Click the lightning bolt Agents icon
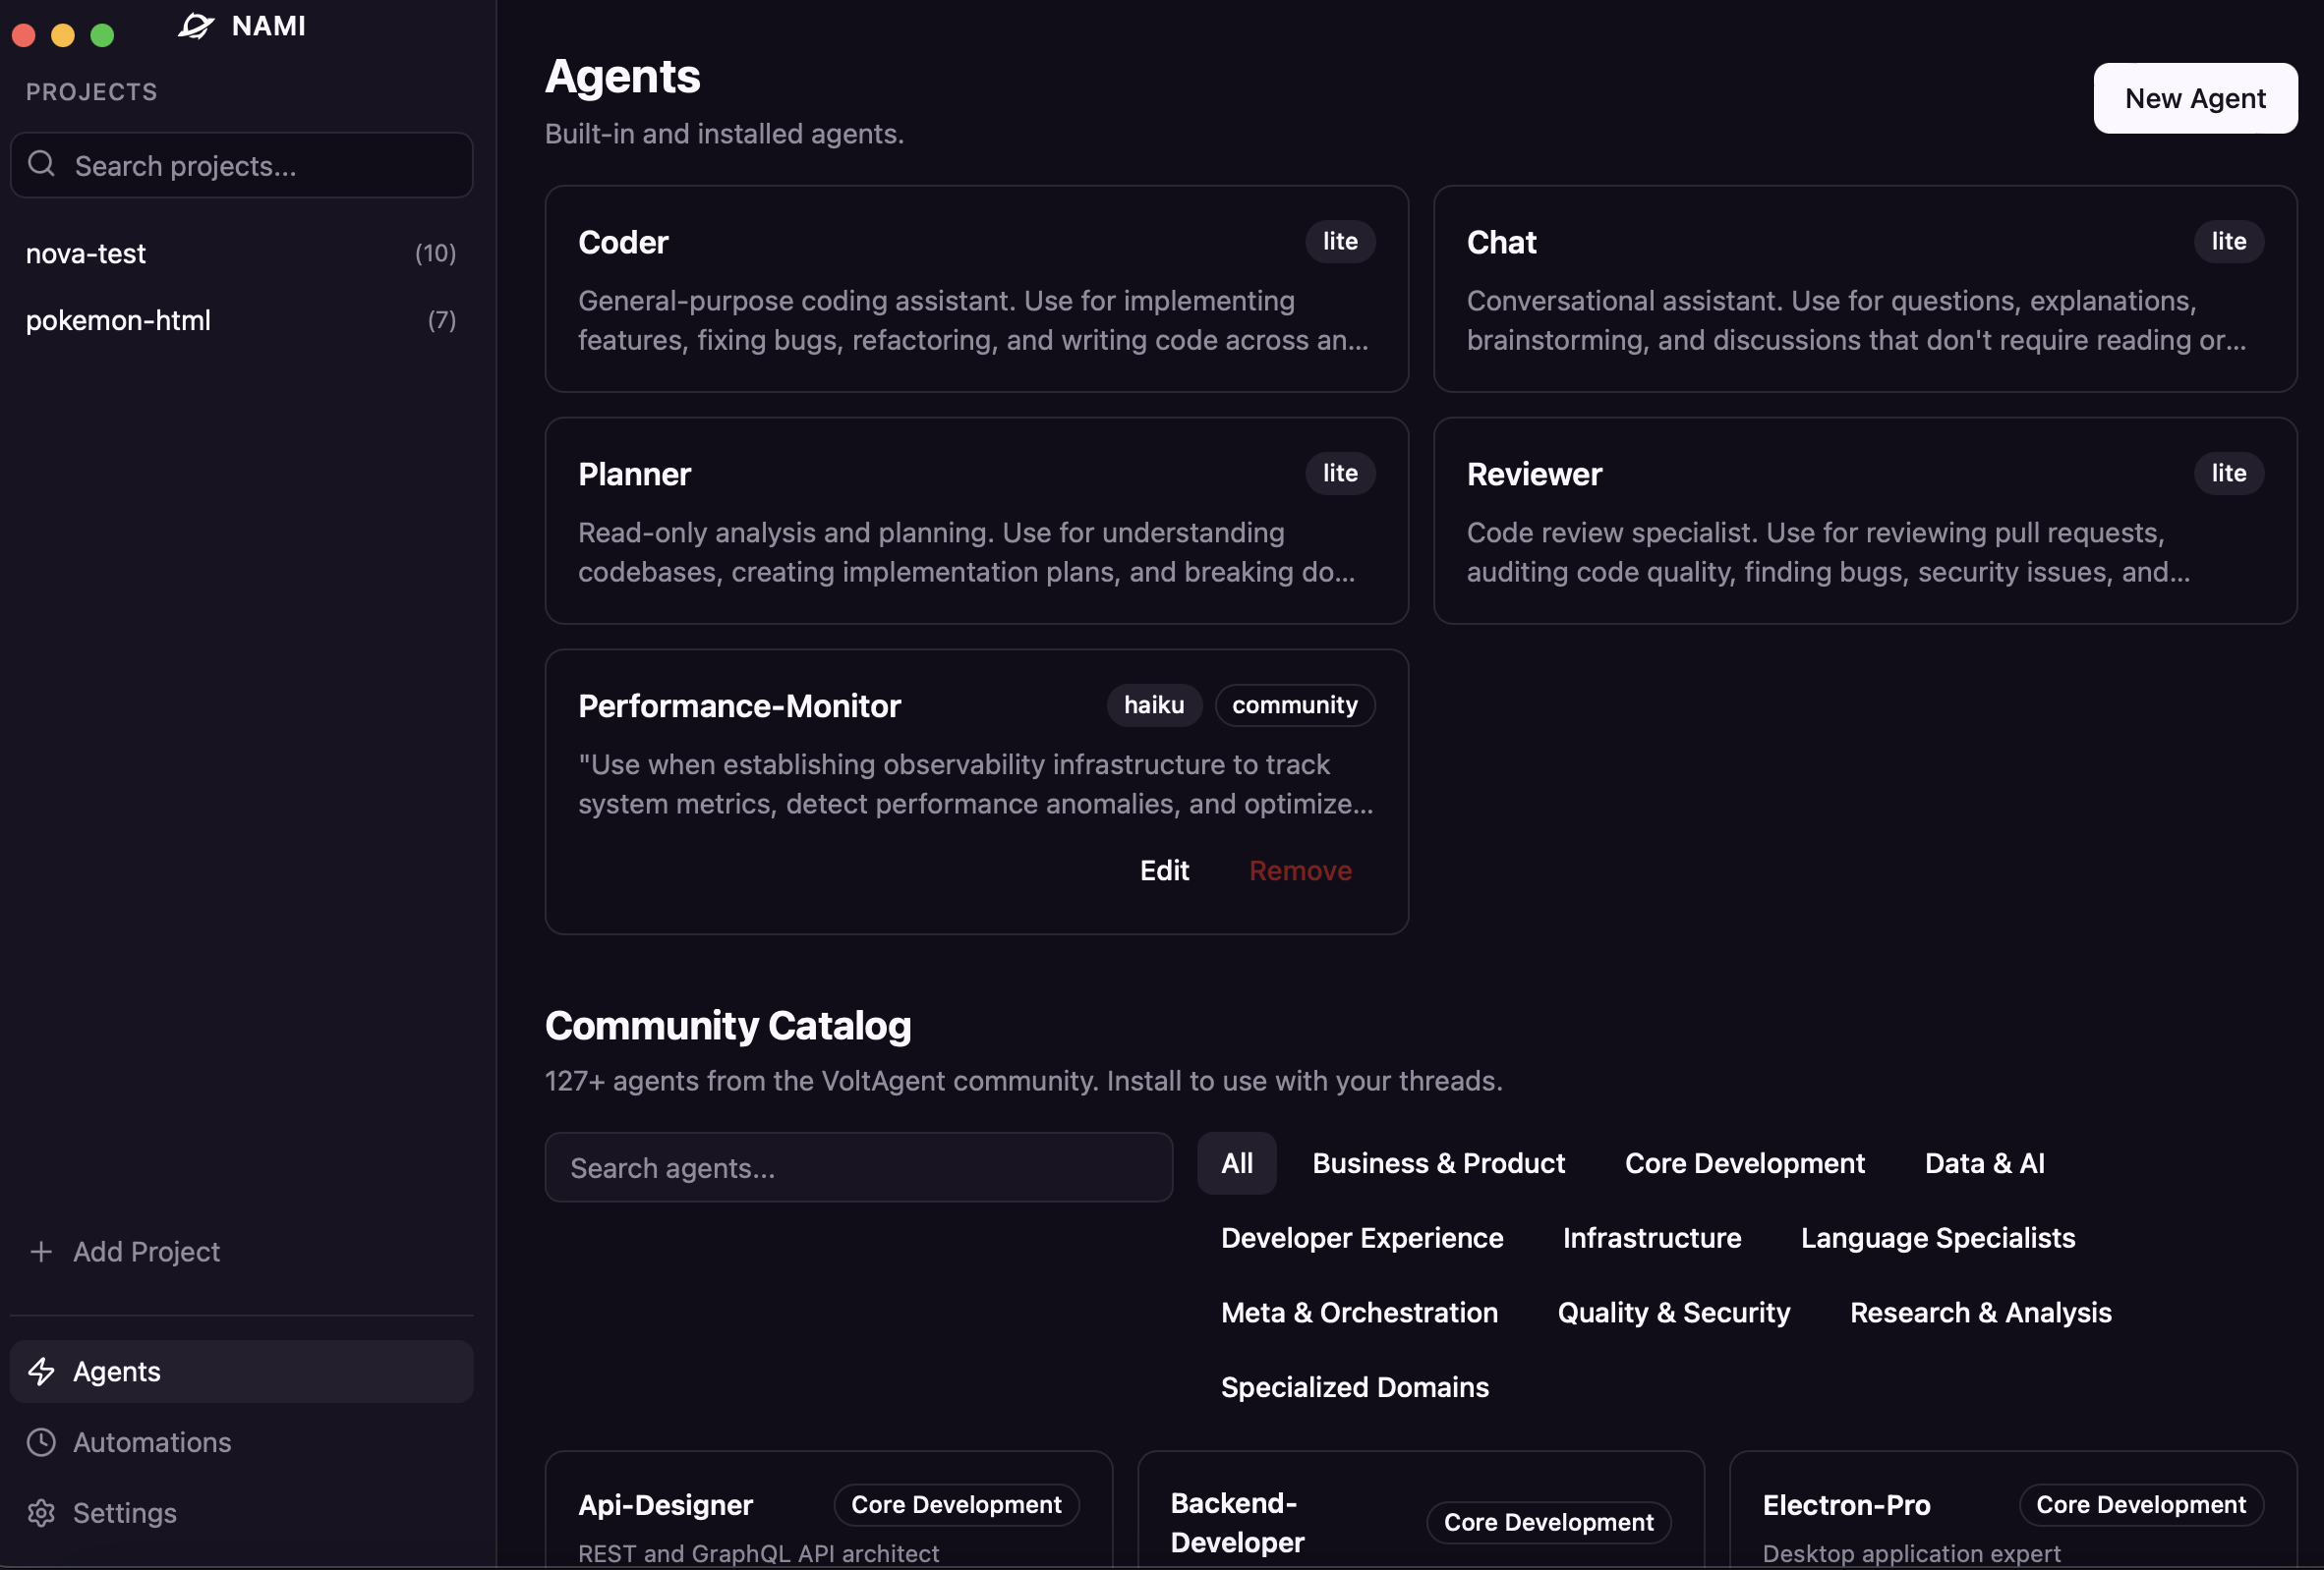The image size is (2324, 1570). point(41,1372)
